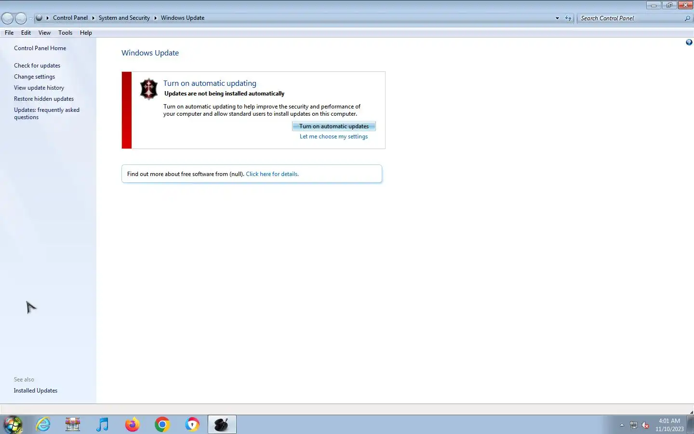694x434 pixels.
Task: Go to Control Panel Home
Action: [x=40, y=48]
